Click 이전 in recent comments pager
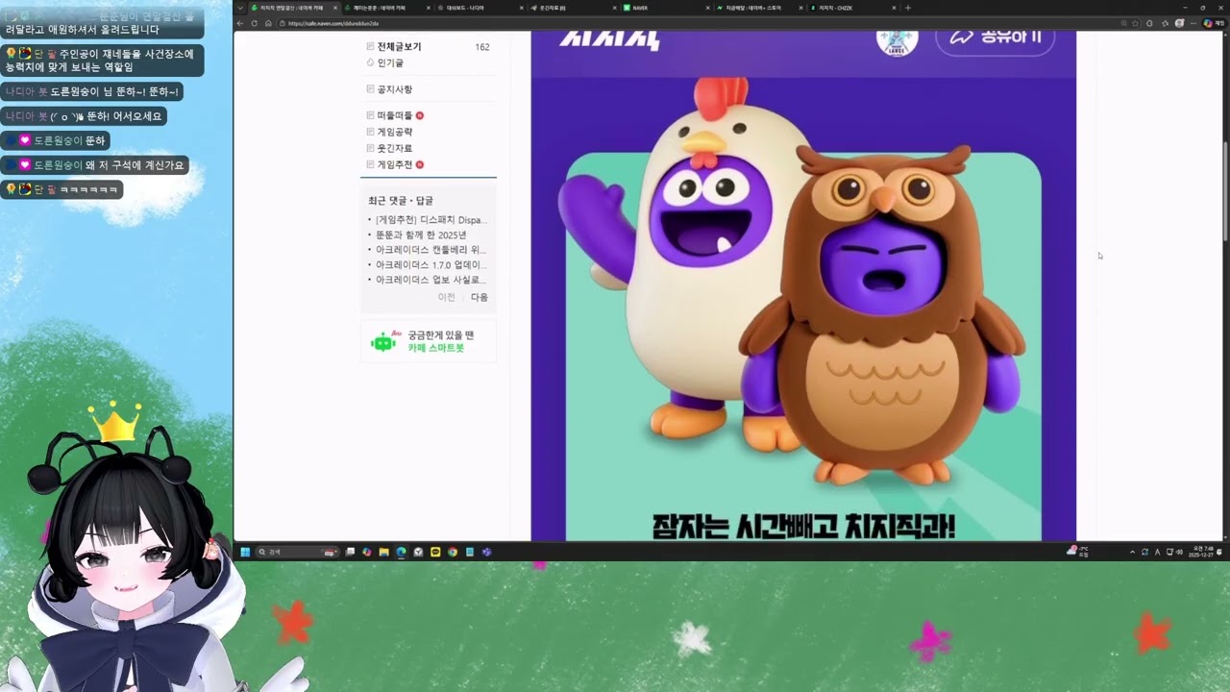1230x692 pixels. point(447,297)
